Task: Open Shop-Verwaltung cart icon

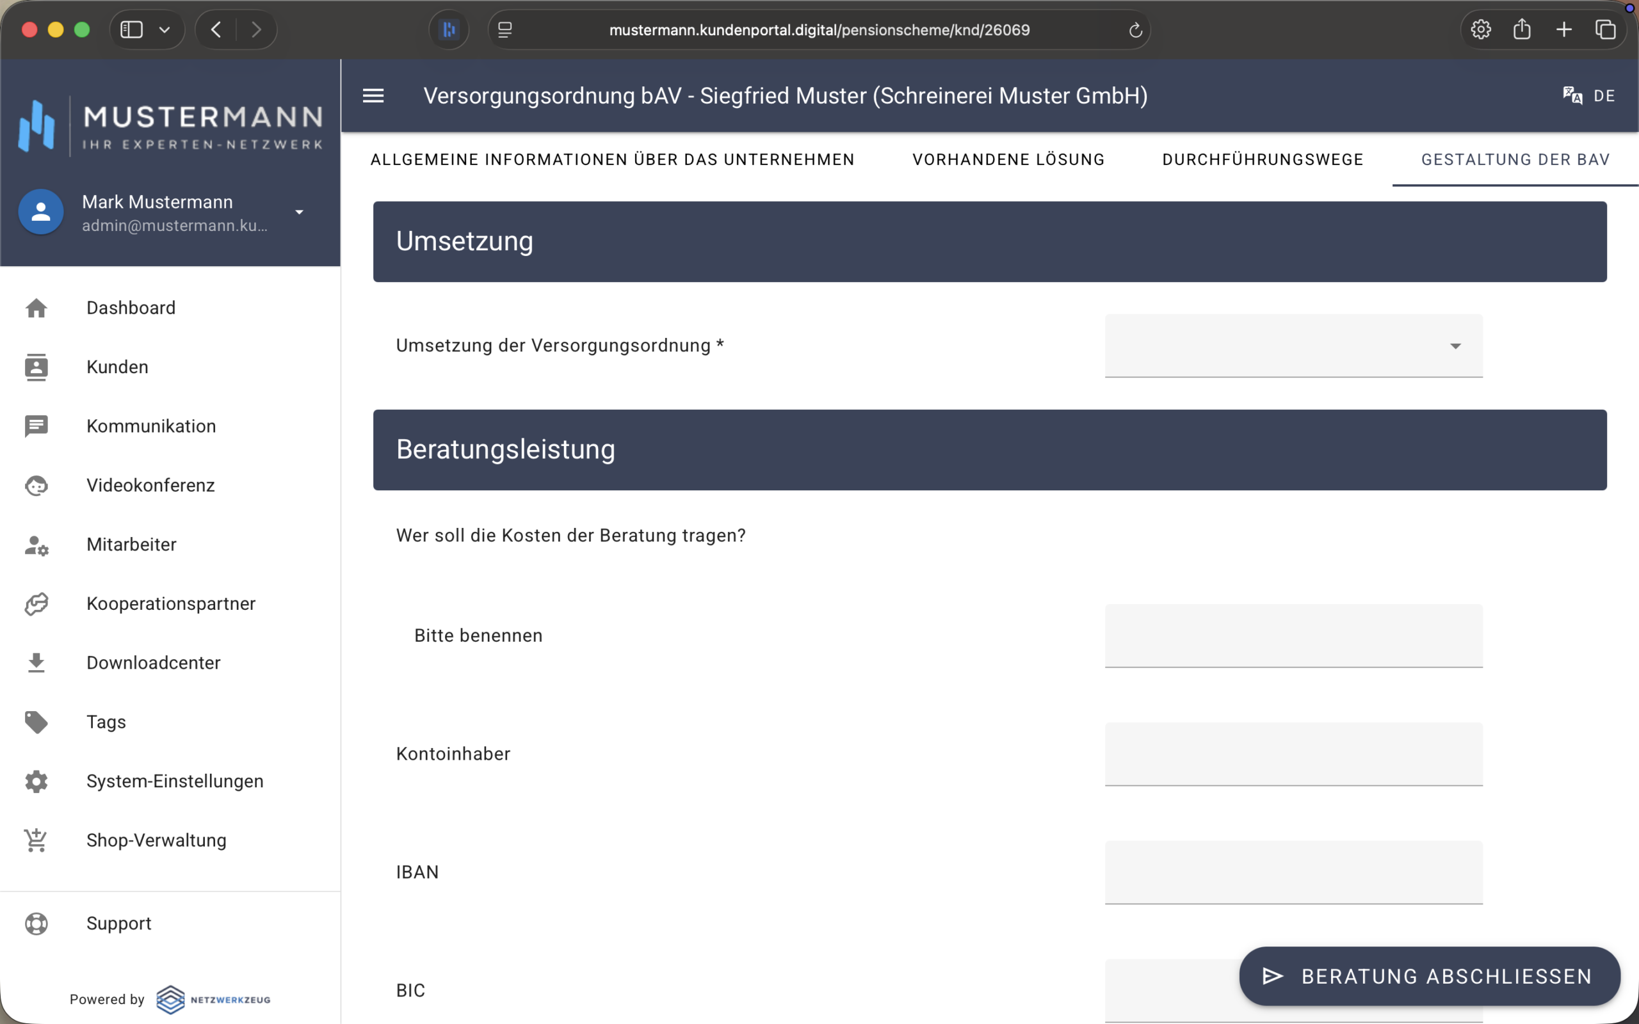Action: (36, 840)
